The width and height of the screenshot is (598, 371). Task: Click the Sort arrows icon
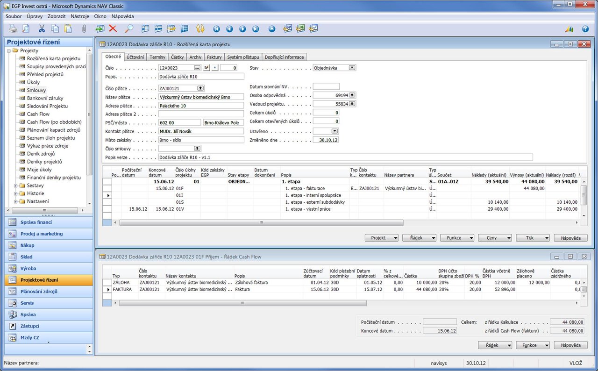200,29
